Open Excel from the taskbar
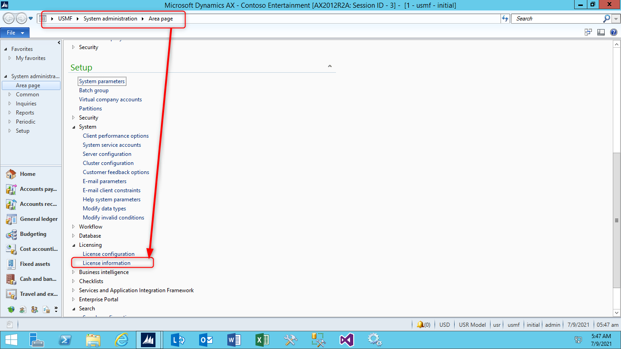The height and width of the screenshot is (349, 621). 262,340
